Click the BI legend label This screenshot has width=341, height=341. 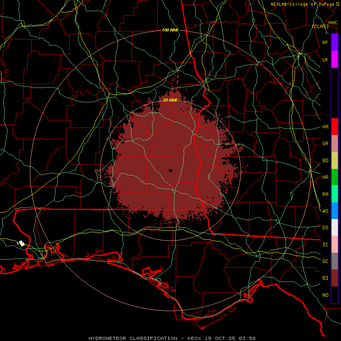(x=325, y=278)
